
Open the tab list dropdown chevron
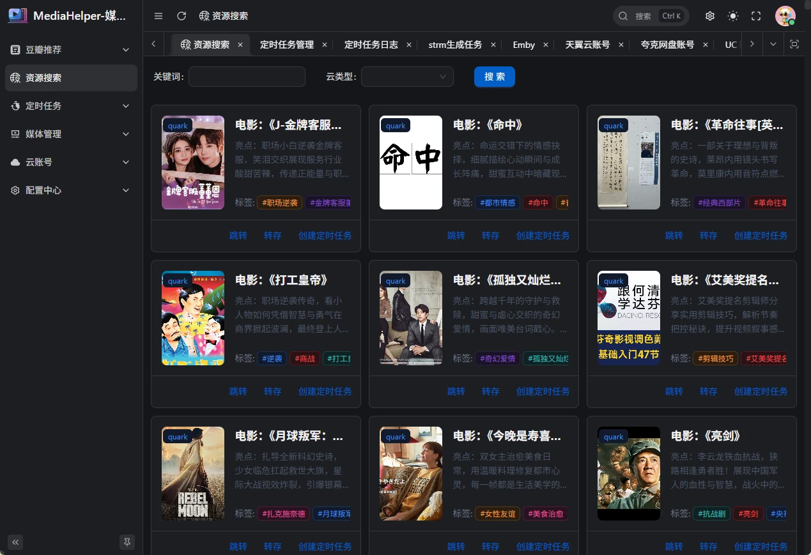coord(773,44)
